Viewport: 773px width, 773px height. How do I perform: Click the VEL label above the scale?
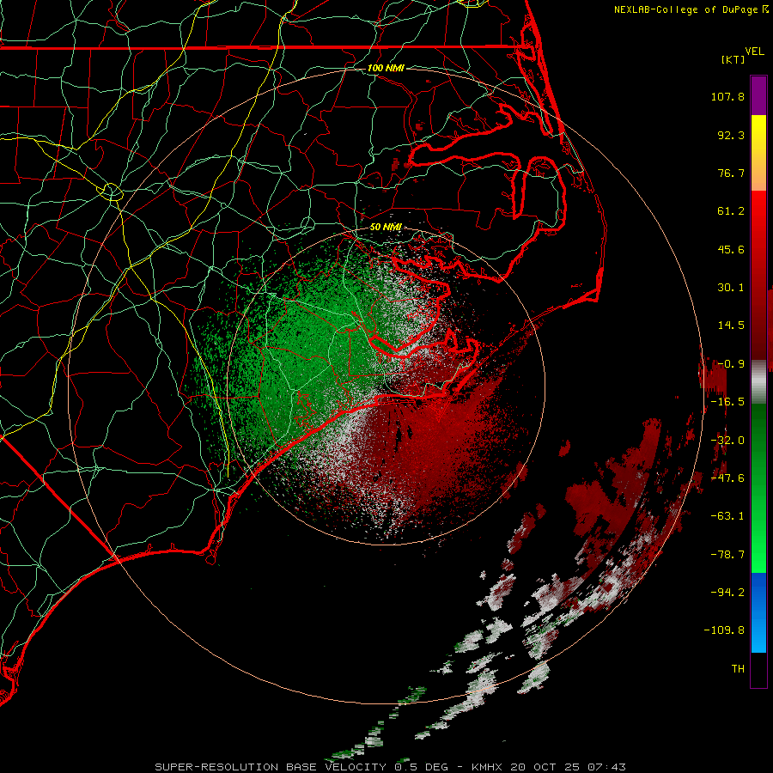754,52
